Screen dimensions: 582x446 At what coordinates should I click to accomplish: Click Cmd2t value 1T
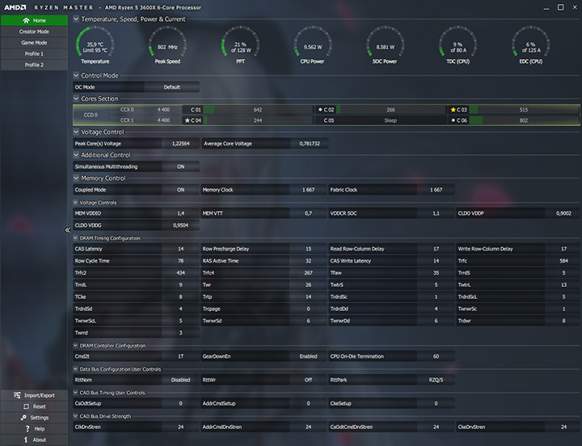(181, 356)
